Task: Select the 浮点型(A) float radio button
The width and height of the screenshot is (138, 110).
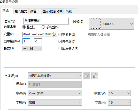Action: tap(43, 27)
